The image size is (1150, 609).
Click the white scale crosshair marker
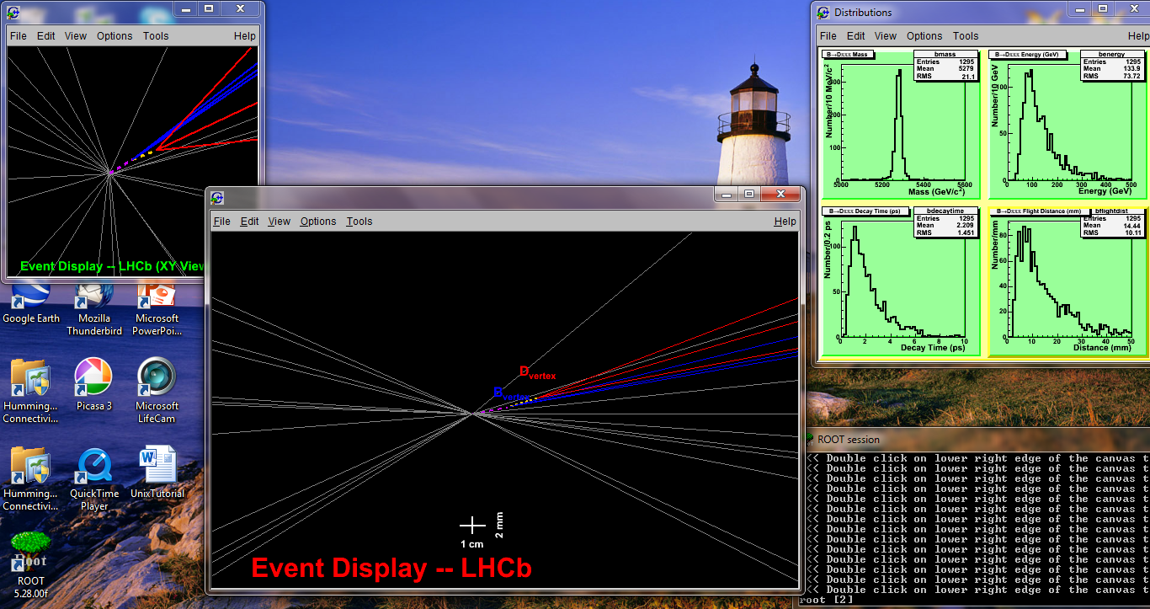tap(472, 525)
